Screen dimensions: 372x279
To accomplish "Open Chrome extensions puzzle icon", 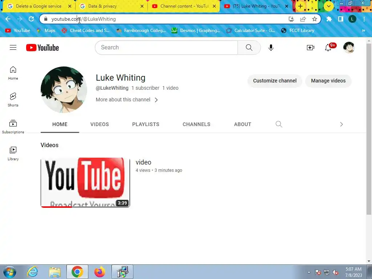I will pyautogui.click(x=329, y=19).
